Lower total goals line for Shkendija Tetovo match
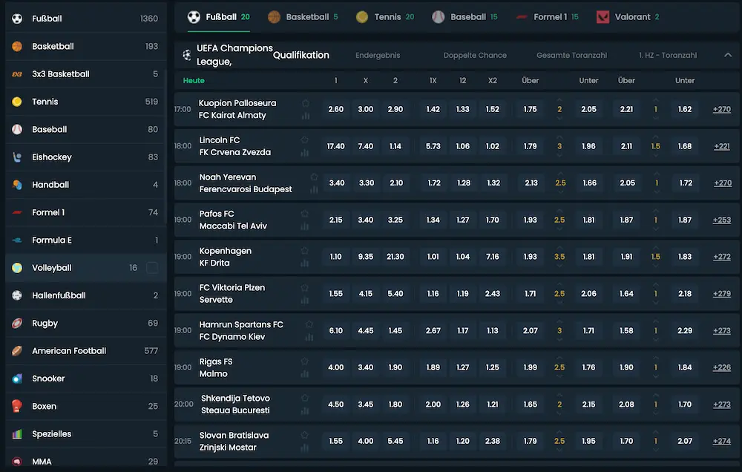The image size is (742, 472). point(559,413)
